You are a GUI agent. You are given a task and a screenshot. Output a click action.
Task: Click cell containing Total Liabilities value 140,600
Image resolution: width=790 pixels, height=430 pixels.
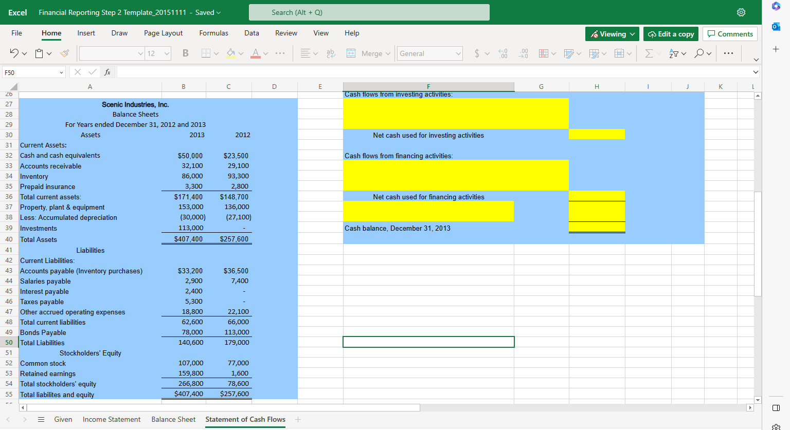[190, 342]
